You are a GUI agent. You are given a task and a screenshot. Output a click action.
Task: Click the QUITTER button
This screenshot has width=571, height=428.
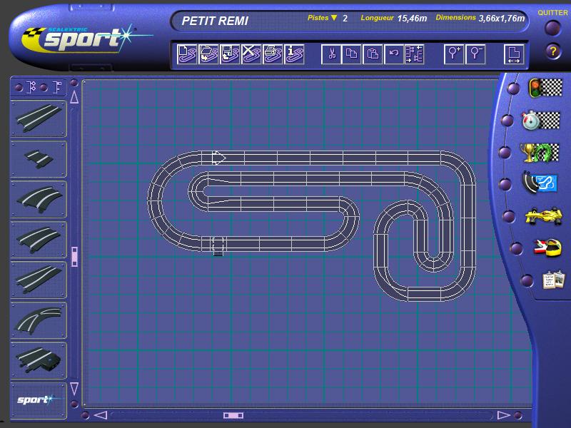(552, 27)
